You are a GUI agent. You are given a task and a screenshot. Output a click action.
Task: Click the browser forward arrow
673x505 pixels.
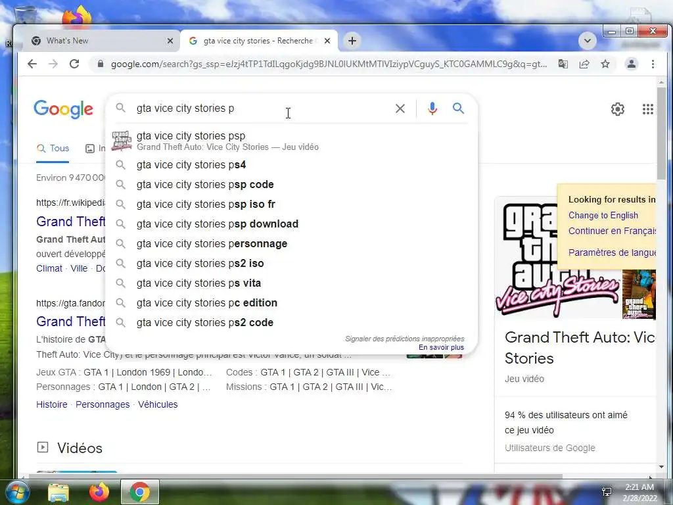(x=53, y=64)
